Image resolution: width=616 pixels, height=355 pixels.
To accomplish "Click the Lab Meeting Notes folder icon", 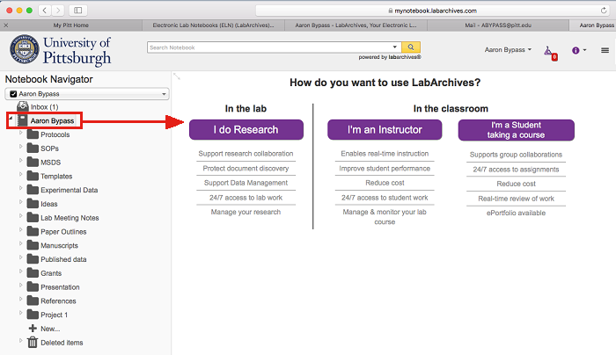I will [x=33, y=218].
